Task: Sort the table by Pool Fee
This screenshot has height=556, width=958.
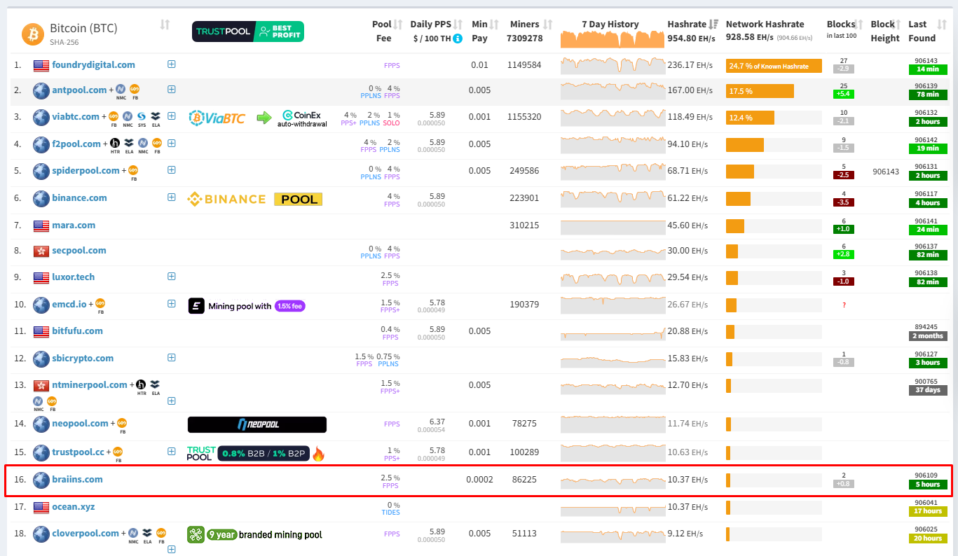Action: coord(398,25)
